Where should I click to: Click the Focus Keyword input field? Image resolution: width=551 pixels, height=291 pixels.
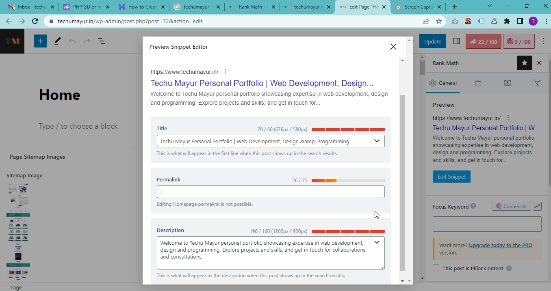coord(487,224)
